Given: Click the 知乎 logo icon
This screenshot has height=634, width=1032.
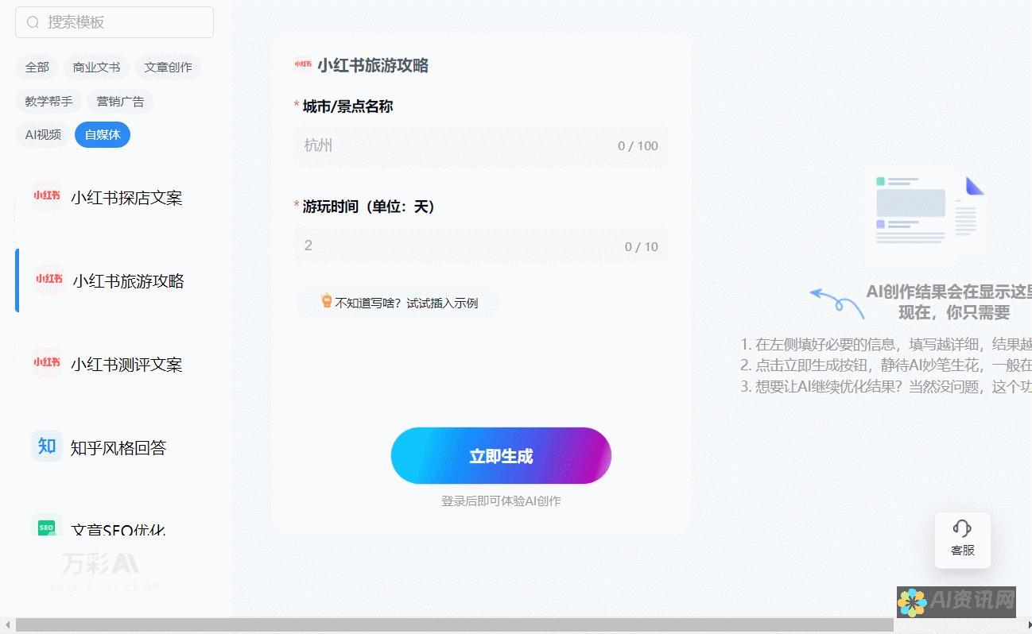Looking at the screenshot, I should pos(47,446).
